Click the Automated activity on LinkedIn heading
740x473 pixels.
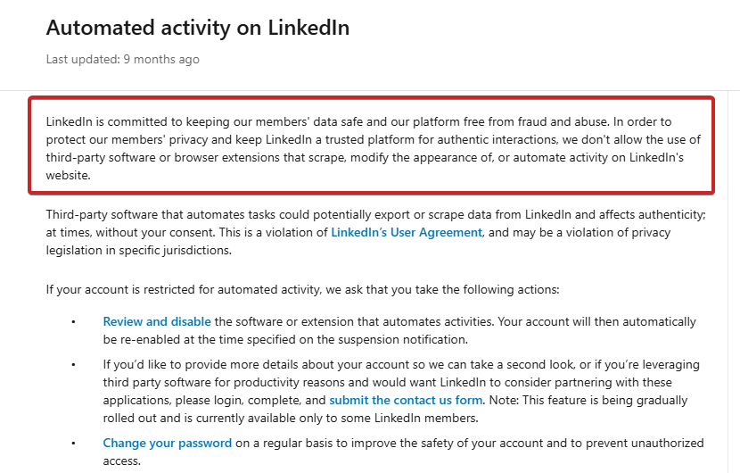click(x=197, y=28)
